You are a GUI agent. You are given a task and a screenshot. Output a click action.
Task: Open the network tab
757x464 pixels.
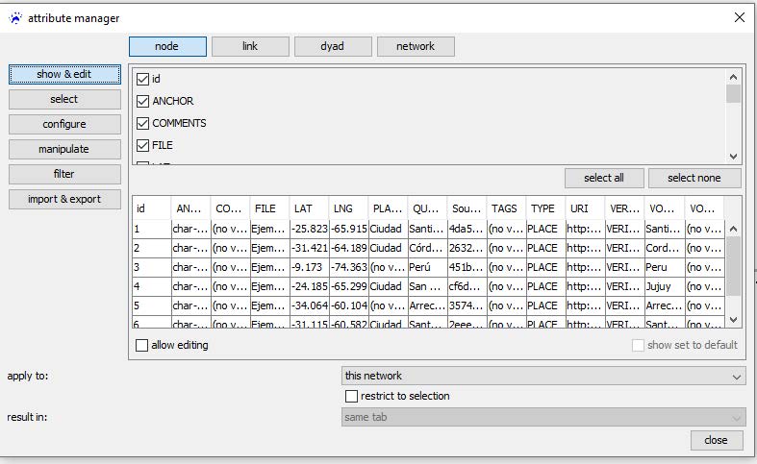(416, 46)
